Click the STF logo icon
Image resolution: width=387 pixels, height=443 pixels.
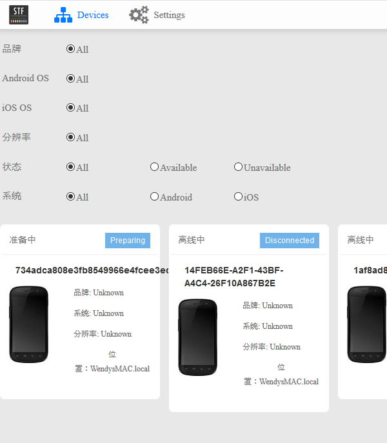[19, 15]
